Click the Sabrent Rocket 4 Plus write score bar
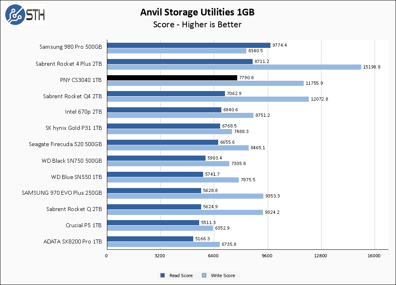 pos(234,67)
